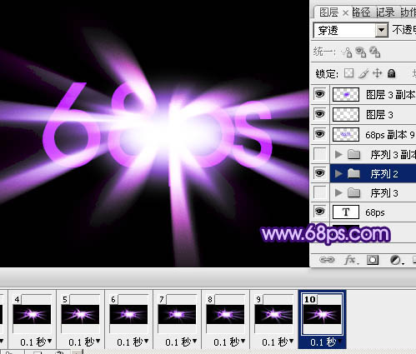The width and height of the screenshot is (416, 354).
Task: Click the link layers chain icon
Action: [x=327, y=260]
